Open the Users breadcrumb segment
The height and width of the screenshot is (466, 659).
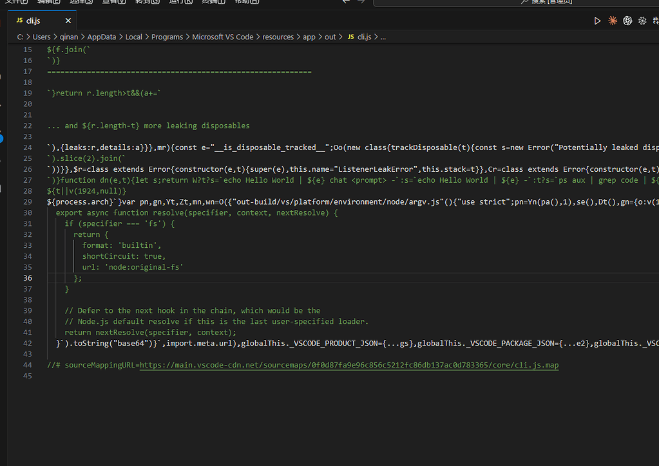42,37
